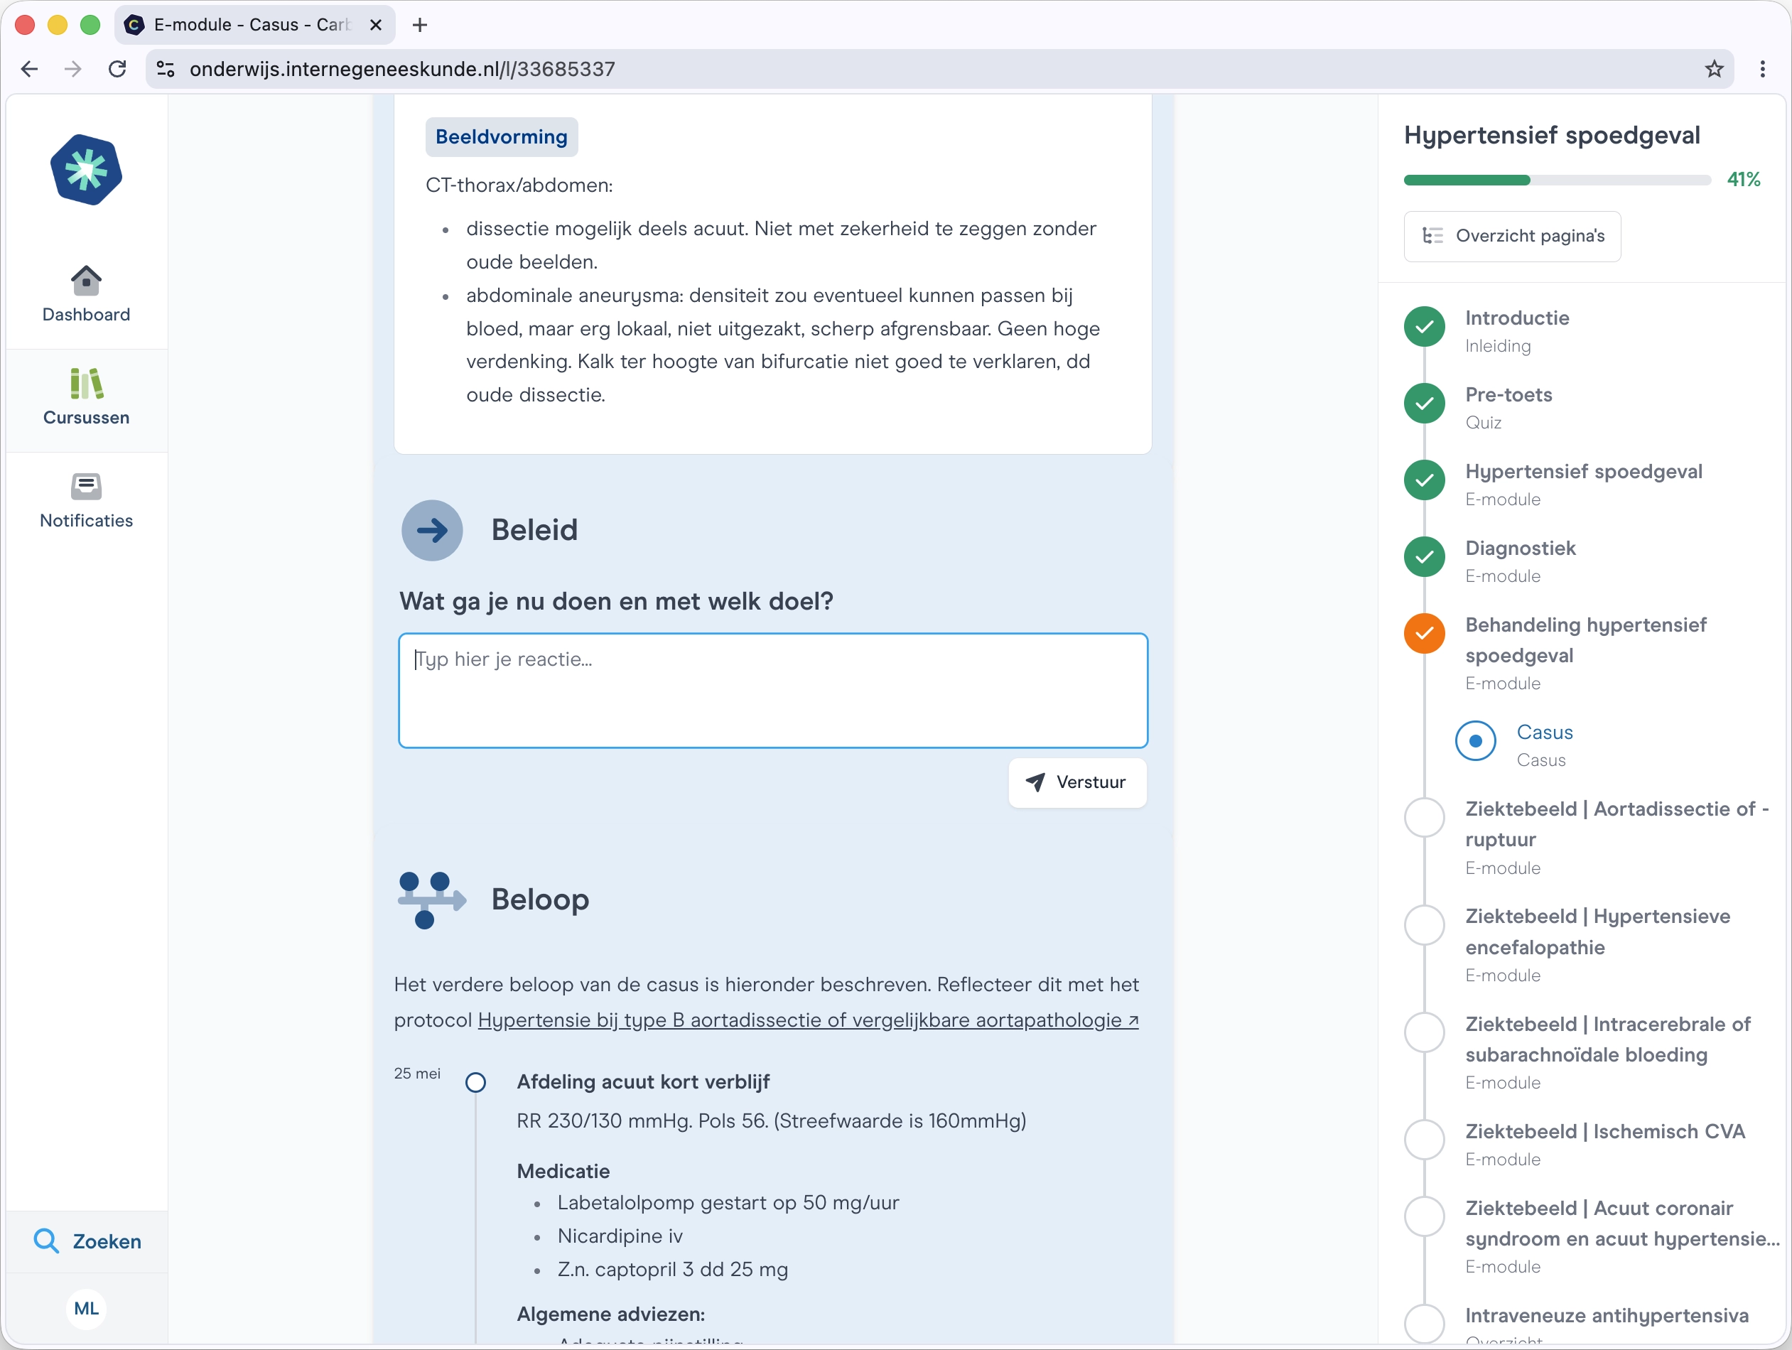Open Pre-toets Quiz item
Screen dimensions: 1792x1350
[1508, 408]
